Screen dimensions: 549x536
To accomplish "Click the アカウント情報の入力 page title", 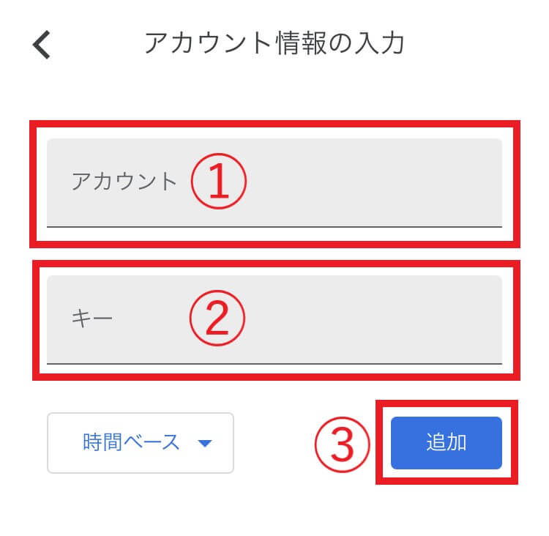I will click(x=274, y=42).
